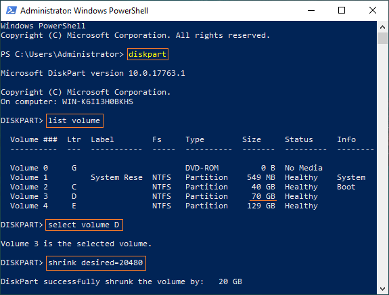Maximize the PowerShell window
The width and height of the screenshot is (389, 295).
[x=342, y=10]
